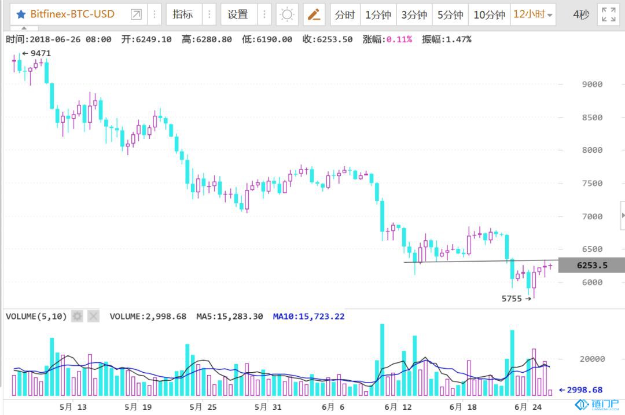Screen dimensions: 625x415
Task: Click the 5月 25 date axis label
Action: click(203, 407)
